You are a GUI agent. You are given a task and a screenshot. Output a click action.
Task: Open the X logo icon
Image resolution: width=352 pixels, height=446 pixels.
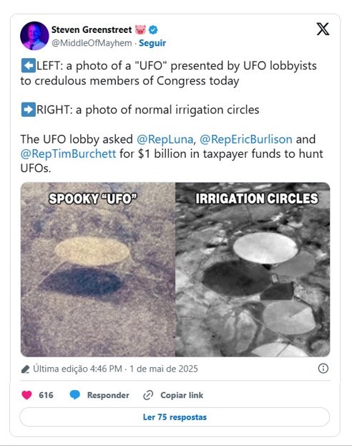pos(323,29)
